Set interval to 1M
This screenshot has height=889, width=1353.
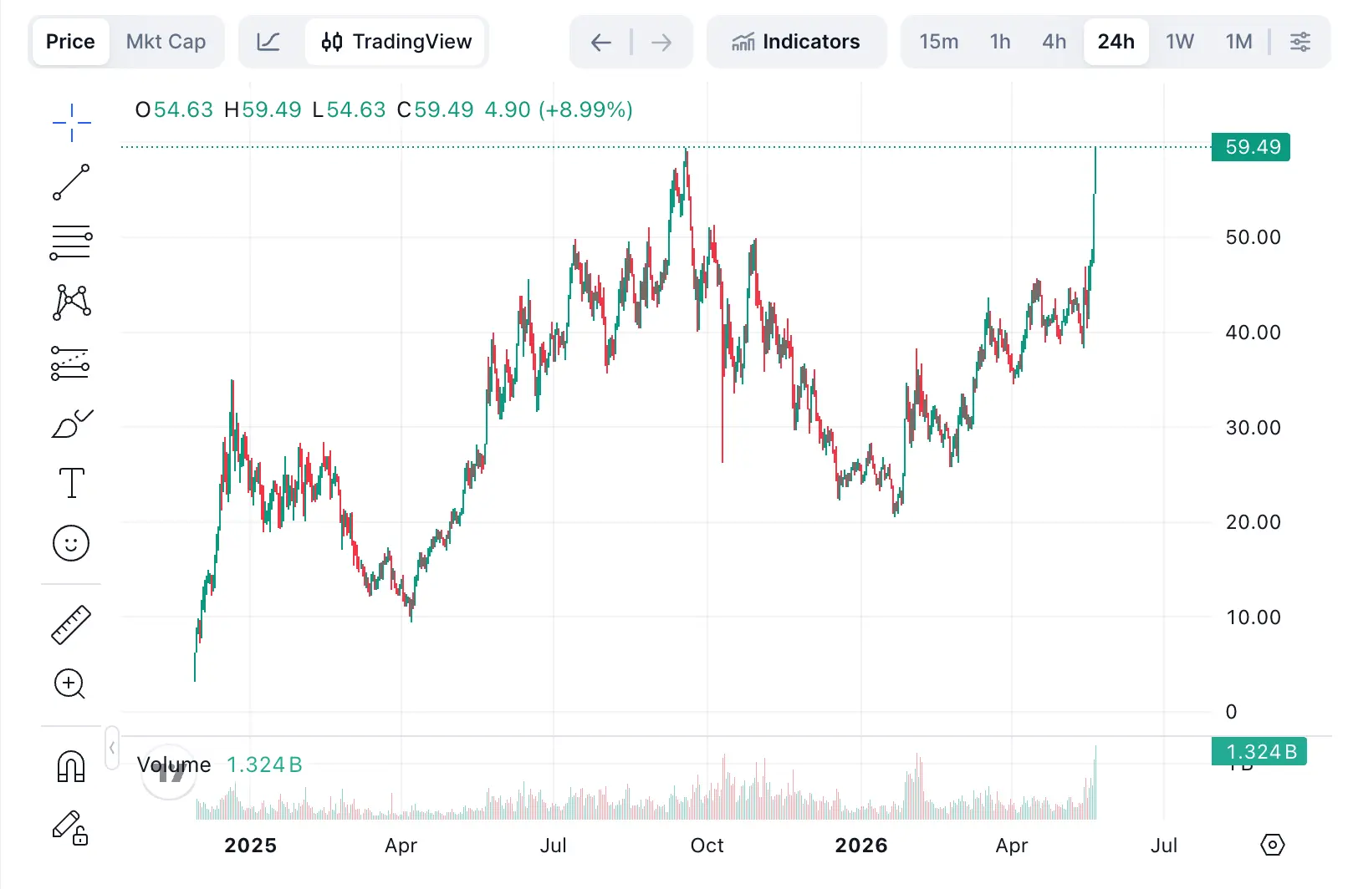click(1239, 42)
